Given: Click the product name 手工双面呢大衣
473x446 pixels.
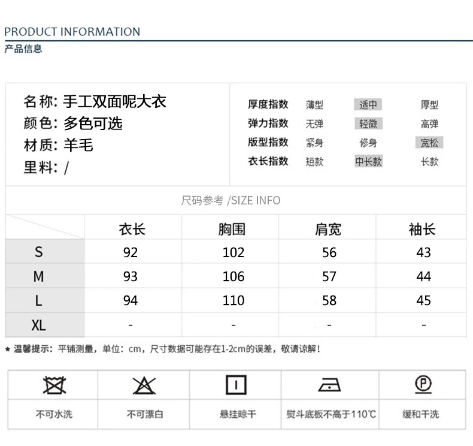Looking at the screenshot, I should click(x=114, y=101).
